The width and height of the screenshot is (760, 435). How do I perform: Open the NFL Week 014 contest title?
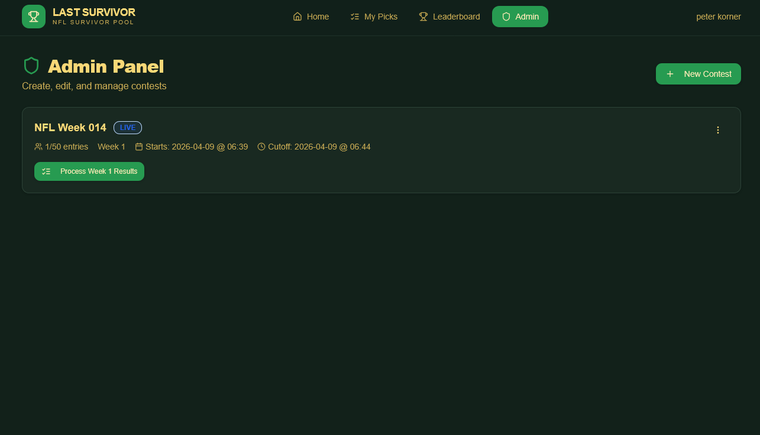[70, 128]
